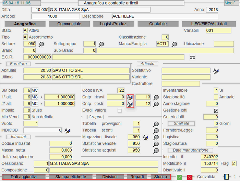Open the LIFO/FIFO/Altri dati tab

pos(209,24)
